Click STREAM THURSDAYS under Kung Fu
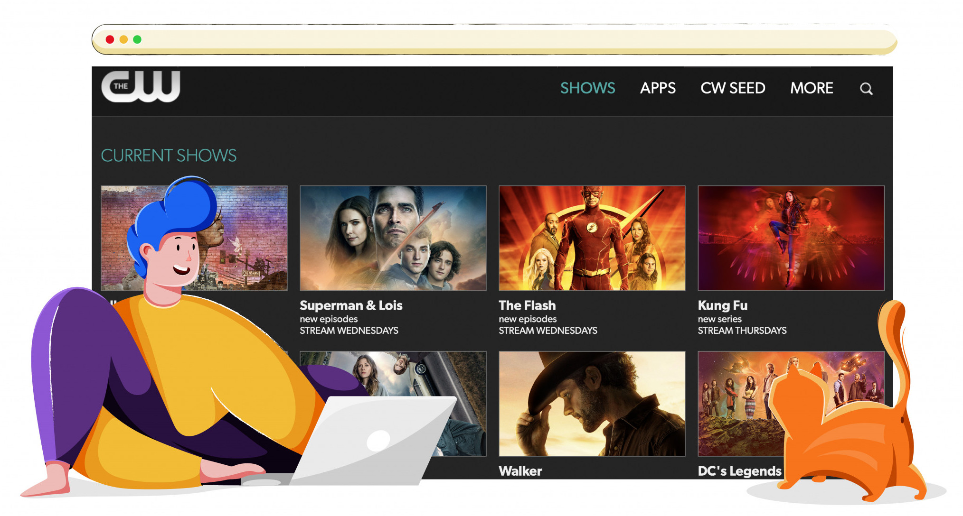Screen dimensions: 963x516 pos(742,331)
